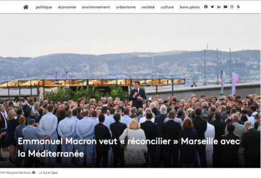Click the 'il y a 1 jour' date
The height and width of the screenshot is (178, 261).
pos(50,173)
